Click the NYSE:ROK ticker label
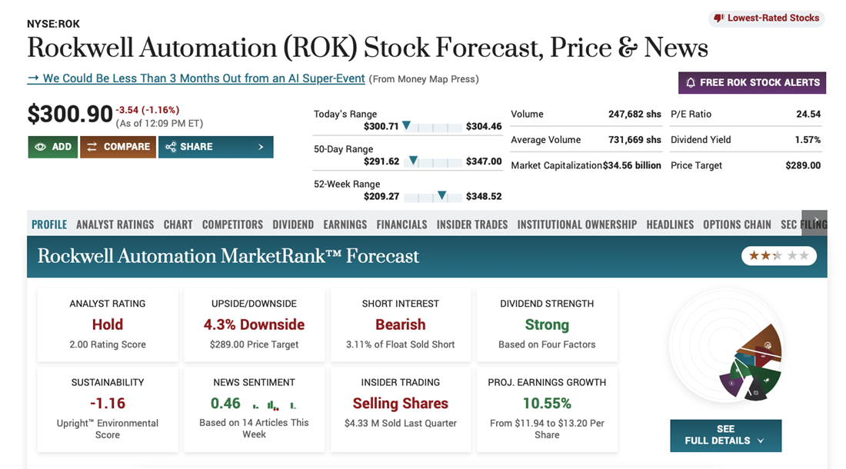846x469 pixels. pos(53,25)
